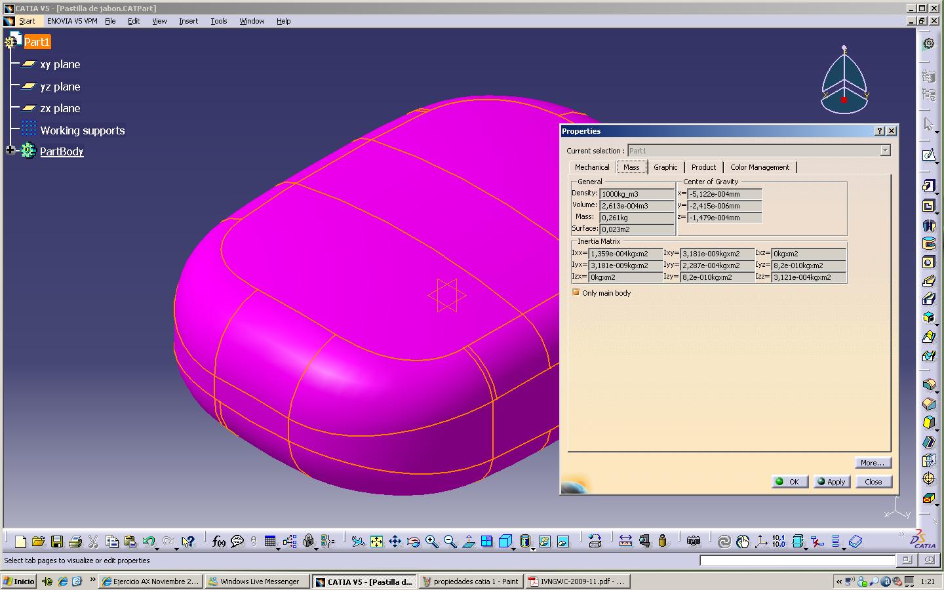Select the Sketch tool in right toolbar
Image resolution: width=944 pixels, height=590 pixels.
(928, 155)
